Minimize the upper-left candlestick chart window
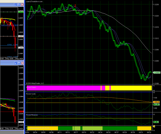 [15, 5]
